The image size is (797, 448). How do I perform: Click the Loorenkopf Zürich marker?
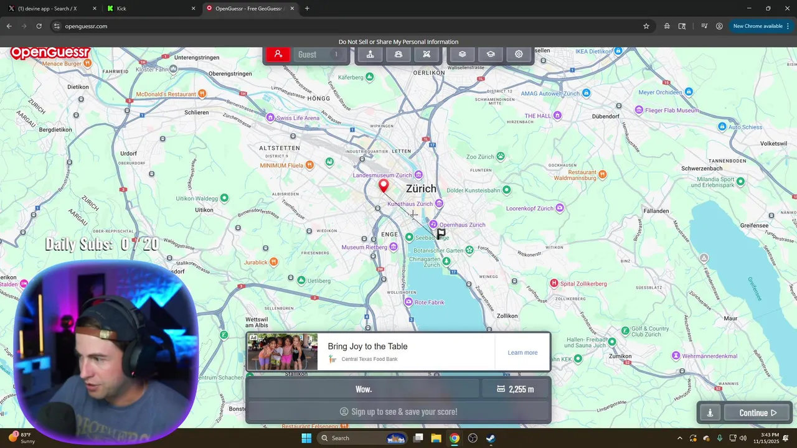click(560, 208)
